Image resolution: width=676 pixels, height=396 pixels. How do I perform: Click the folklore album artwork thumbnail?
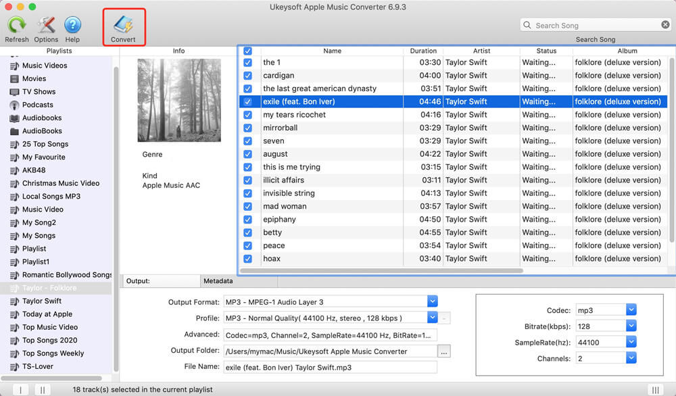coord(179,101)
